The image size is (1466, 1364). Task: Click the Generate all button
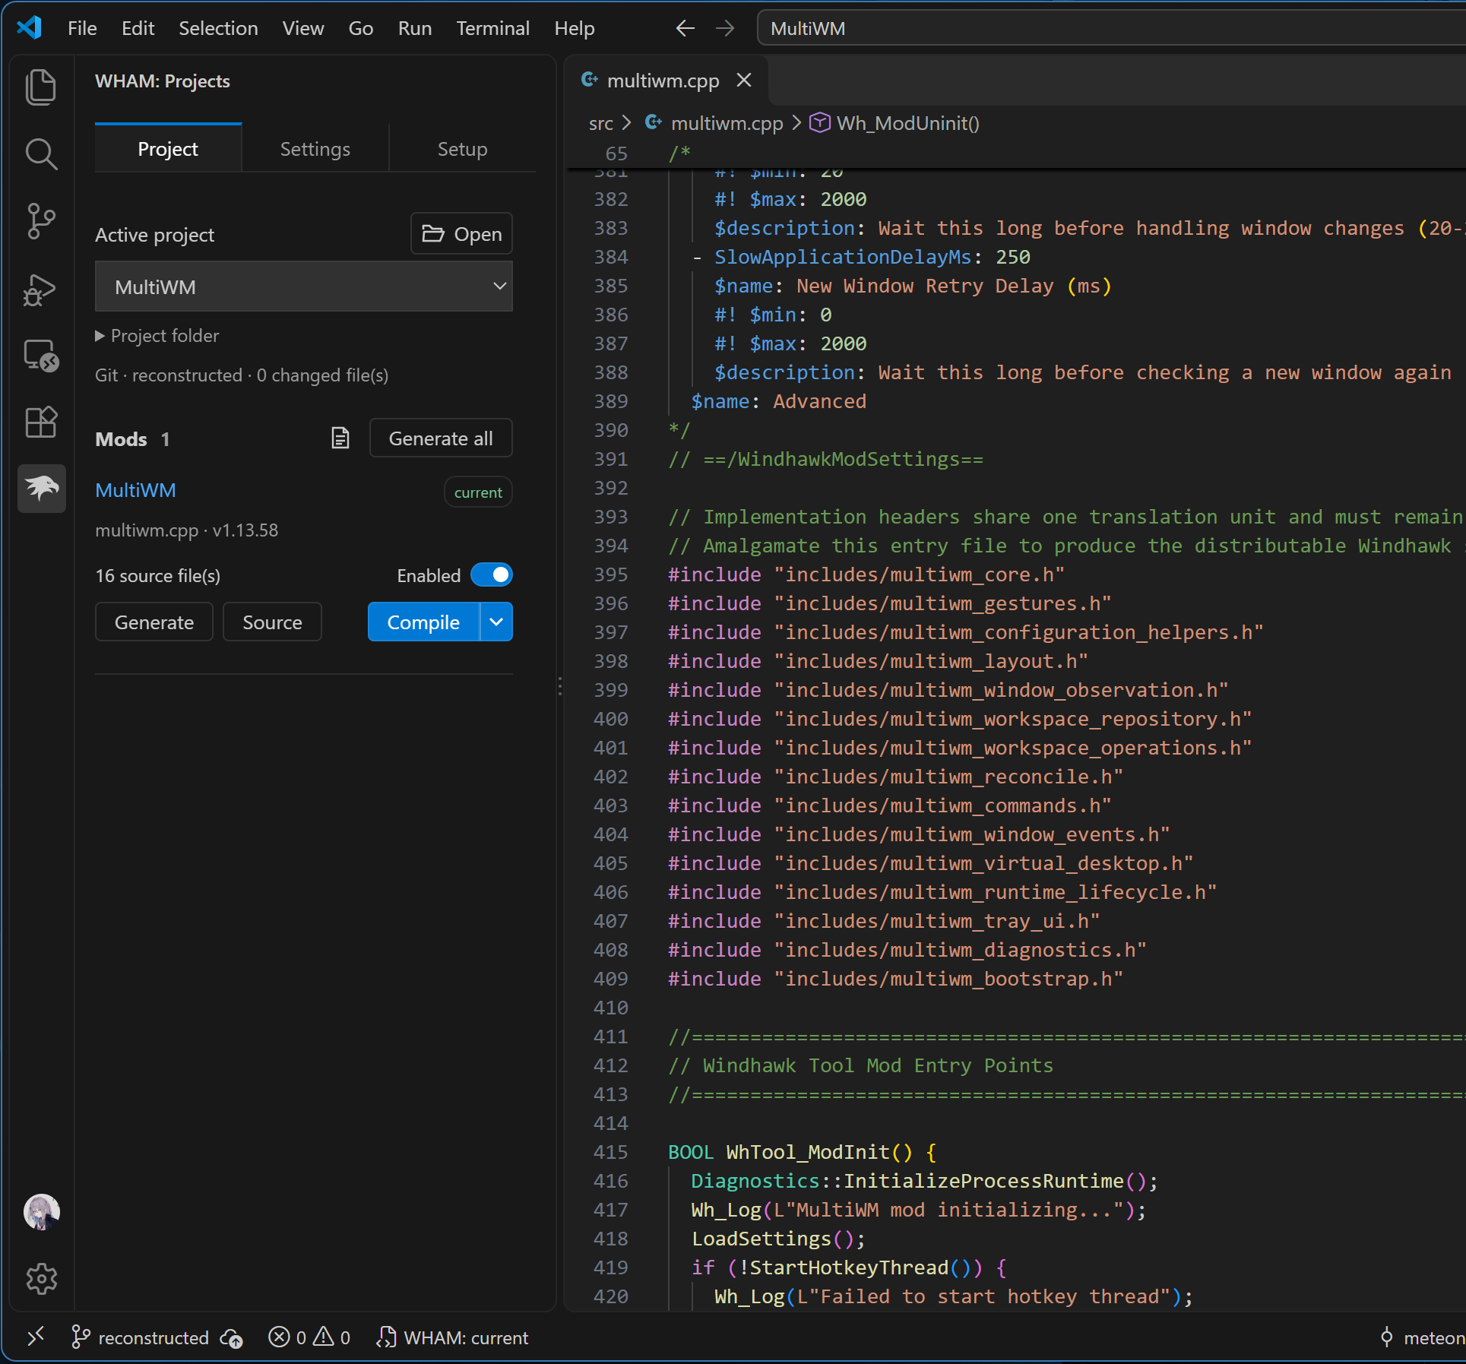click(441, 438)
